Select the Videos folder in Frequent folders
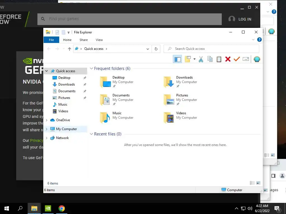This screenshot has width=286, height=214. tap(181, 117)
